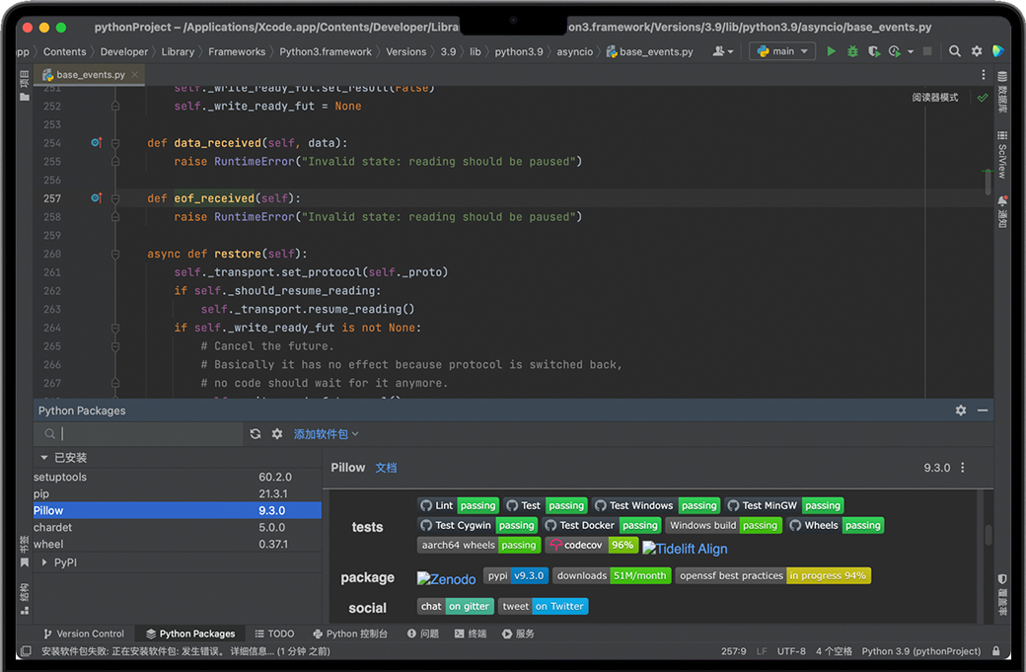
Task: Open Search Everywhere magnifier in top toolbar
Action: pos(955,51)
